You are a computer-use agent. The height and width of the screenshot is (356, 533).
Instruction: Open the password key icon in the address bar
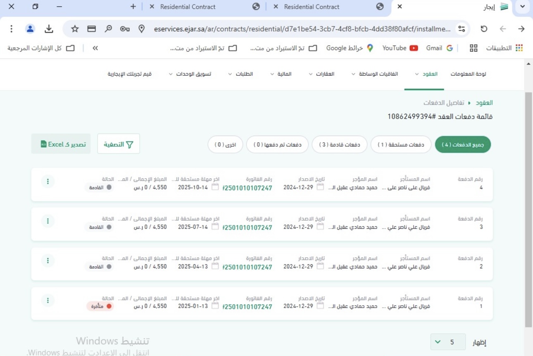125,29
